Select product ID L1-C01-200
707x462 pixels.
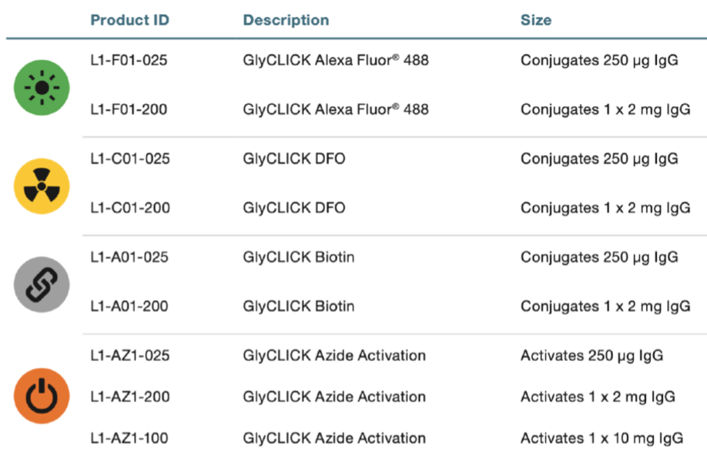pyautogui.click(x=129, y=208)
